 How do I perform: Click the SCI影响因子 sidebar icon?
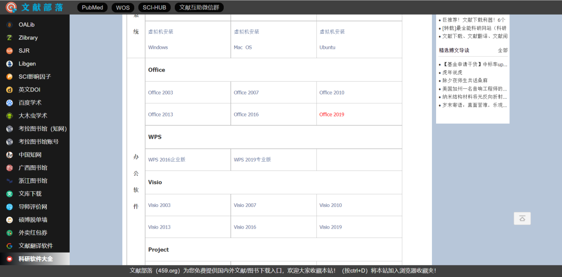click(10, 76)
